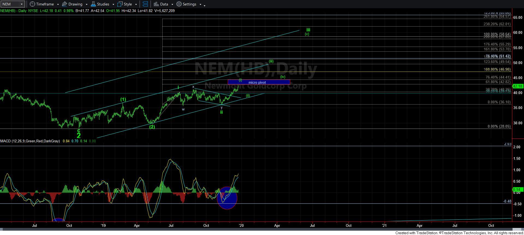This screenshot has width=524, height=235.
Task: Click the MACD (12,26,9,Green,Red,DarkGray) study label
Action: coord(30,141)
